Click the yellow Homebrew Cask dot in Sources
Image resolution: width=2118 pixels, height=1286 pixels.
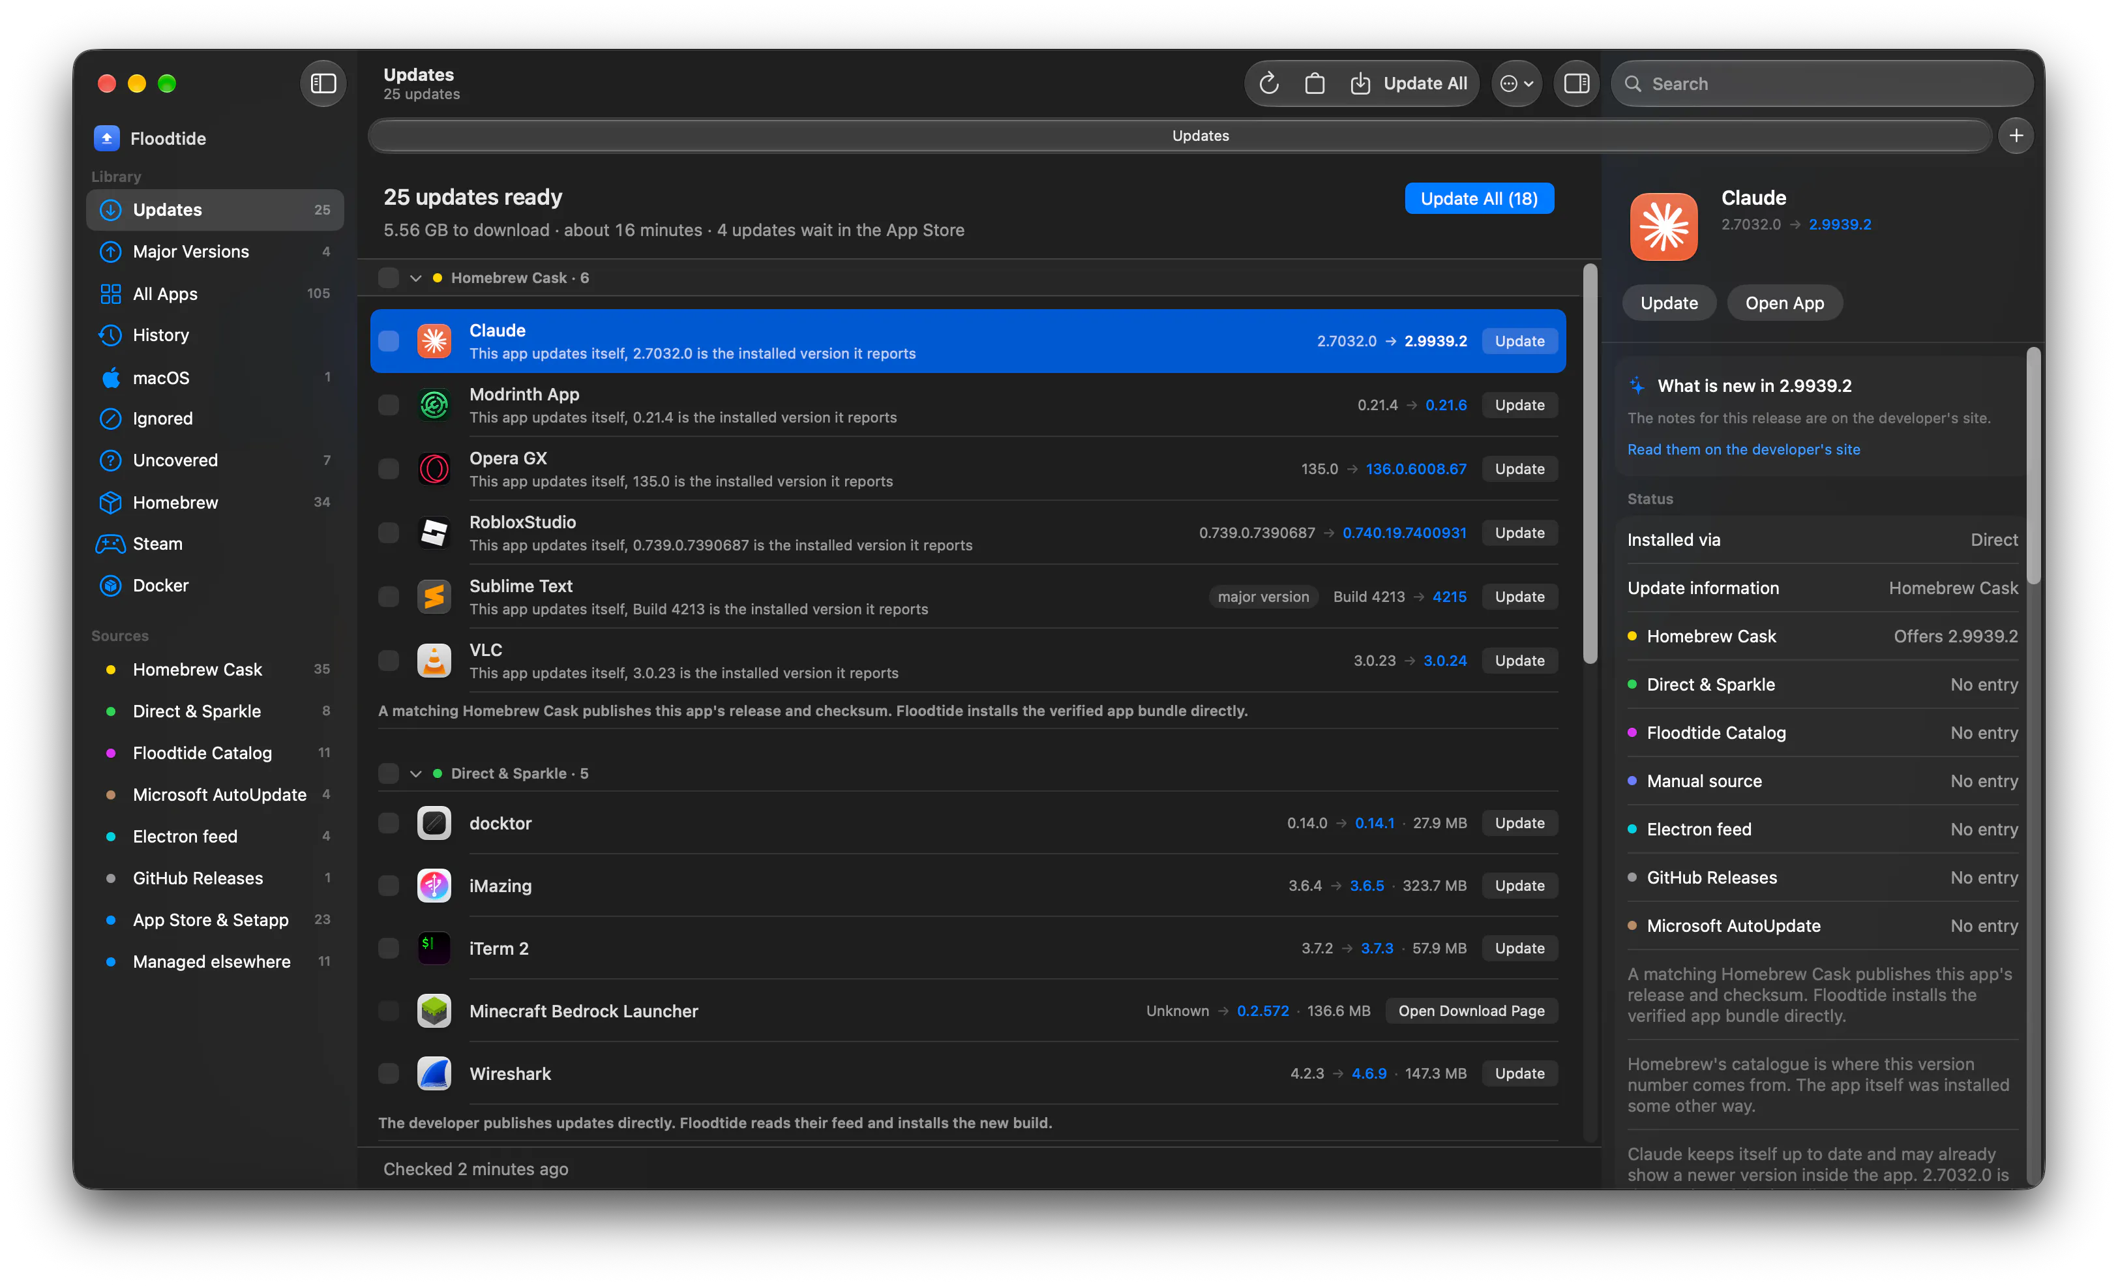(x=110, y=670)
